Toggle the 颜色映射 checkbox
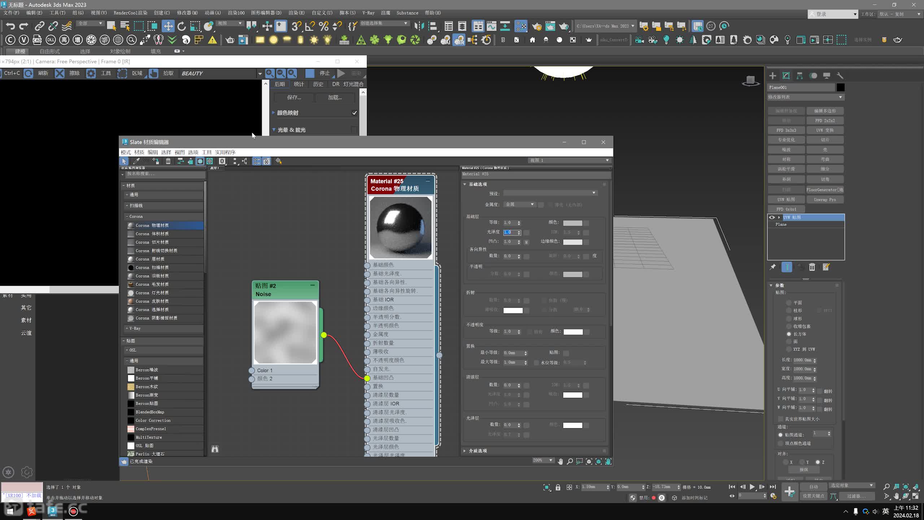The height and width of the screenshot is (520, 924). (354, 113)
